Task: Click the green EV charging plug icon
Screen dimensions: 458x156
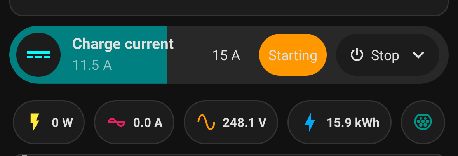Action: coord(423,122)
